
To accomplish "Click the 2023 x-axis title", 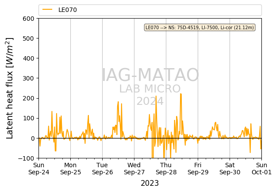I will tap(150, 183).
